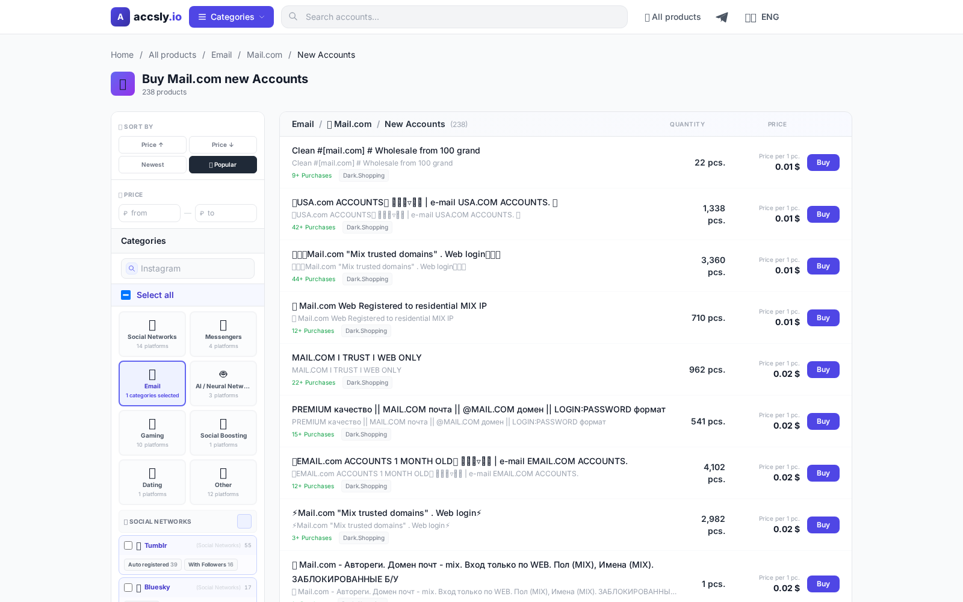This screenshot has width=963, height=602.
Task: Buy the Clean #[mail.com] Wholesale product
Action: pos(823,163)
